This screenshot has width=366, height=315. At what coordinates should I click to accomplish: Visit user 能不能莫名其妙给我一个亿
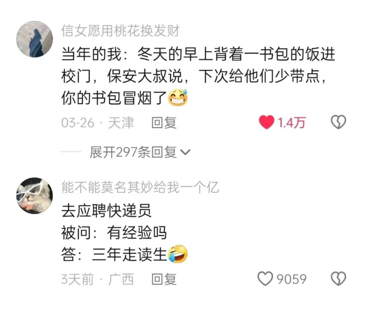140,187
